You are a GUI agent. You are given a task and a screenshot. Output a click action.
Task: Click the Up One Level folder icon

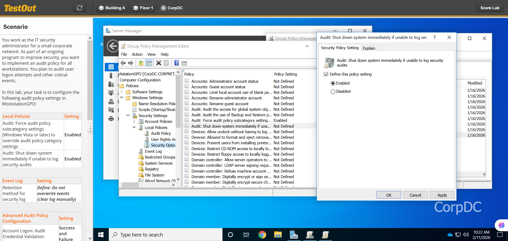click(141, 63)
